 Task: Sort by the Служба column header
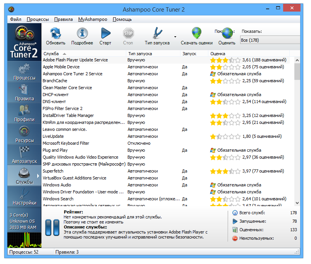pos(84,54)
